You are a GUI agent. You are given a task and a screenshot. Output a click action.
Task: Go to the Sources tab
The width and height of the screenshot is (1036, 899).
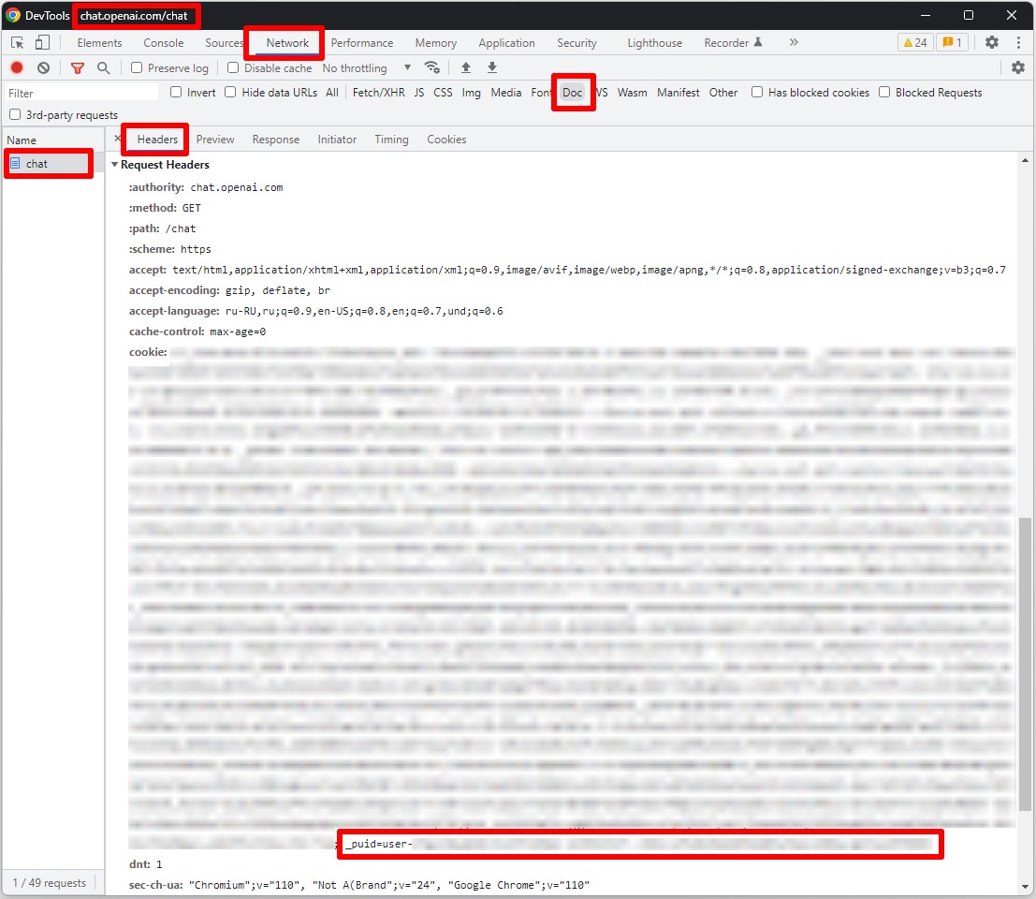224,43
